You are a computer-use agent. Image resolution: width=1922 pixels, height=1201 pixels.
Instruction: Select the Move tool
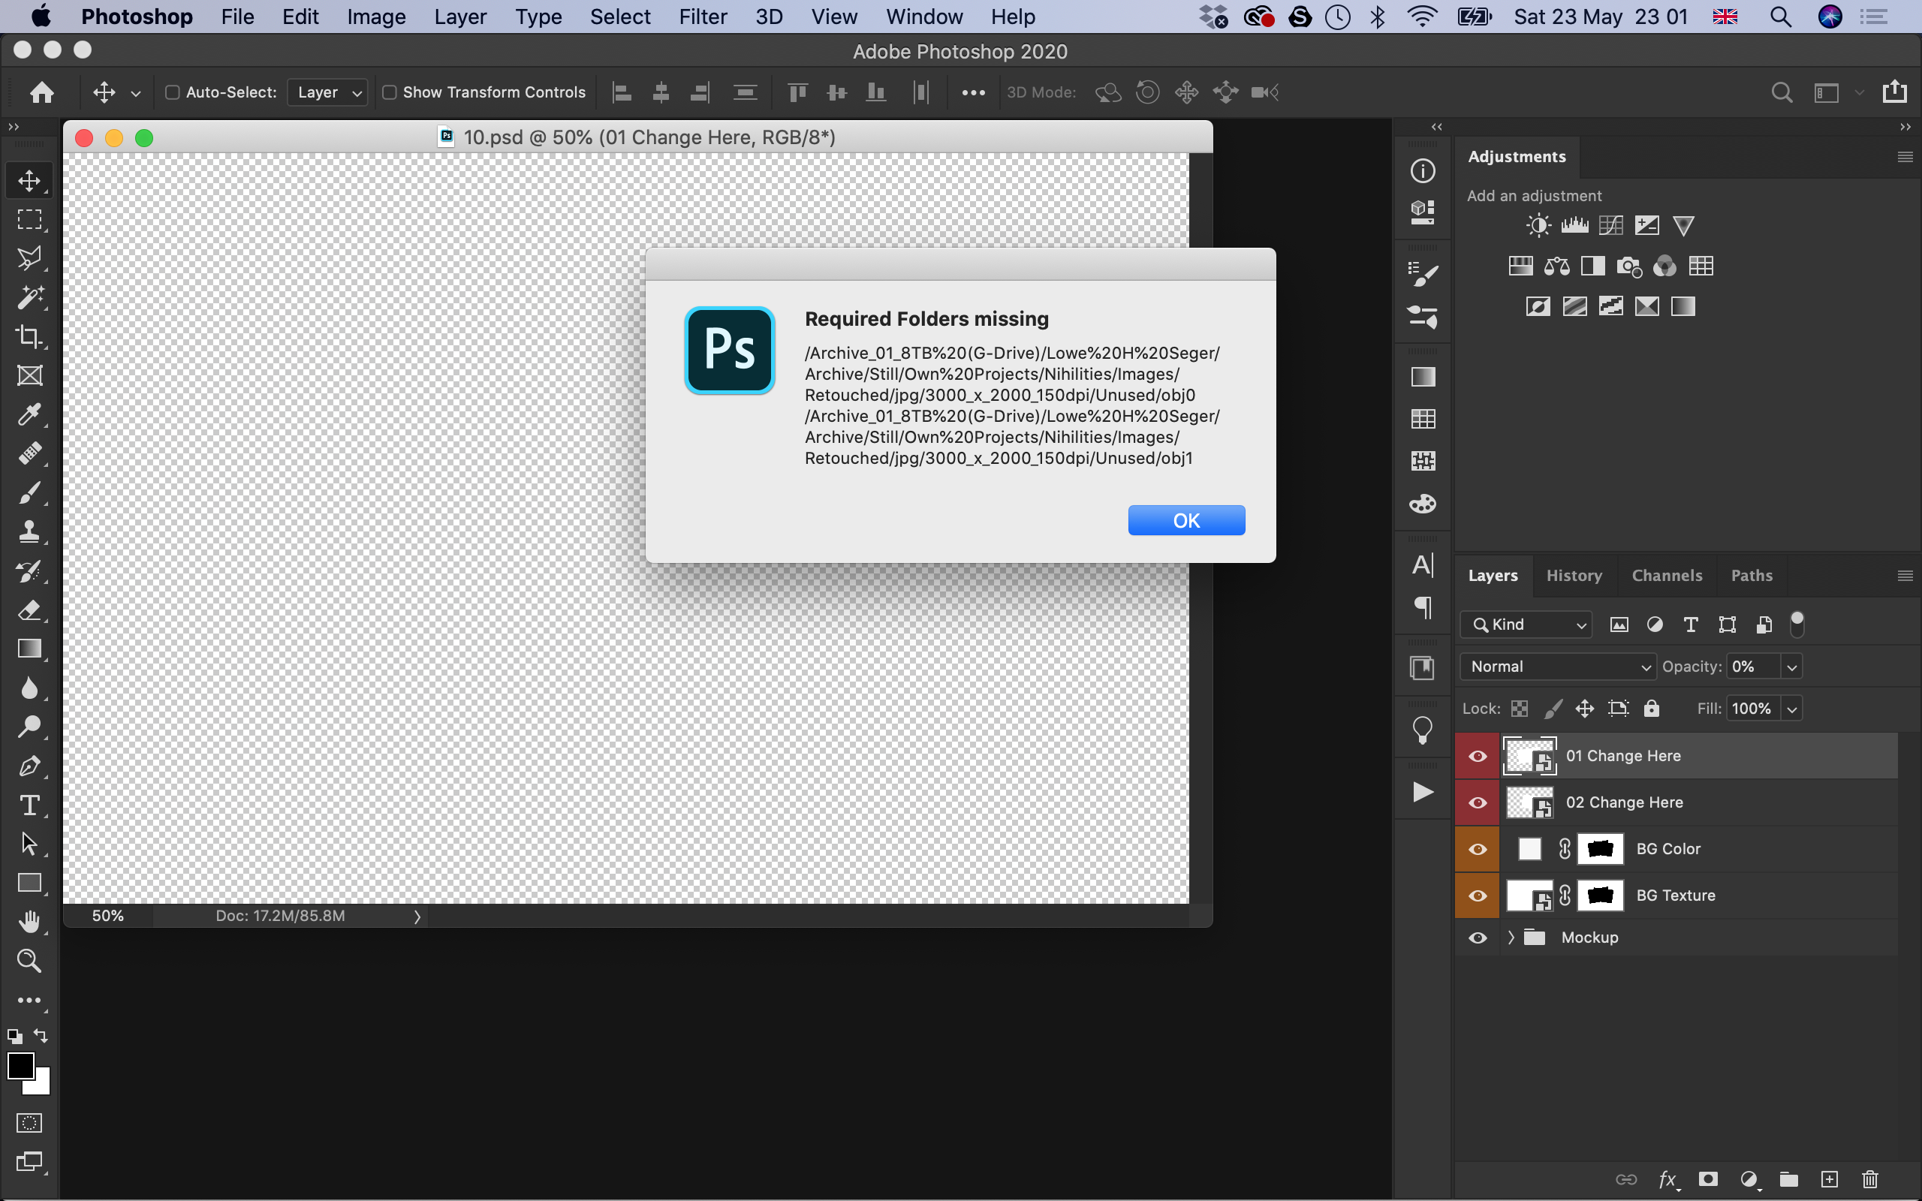click(x=29, y=181)
